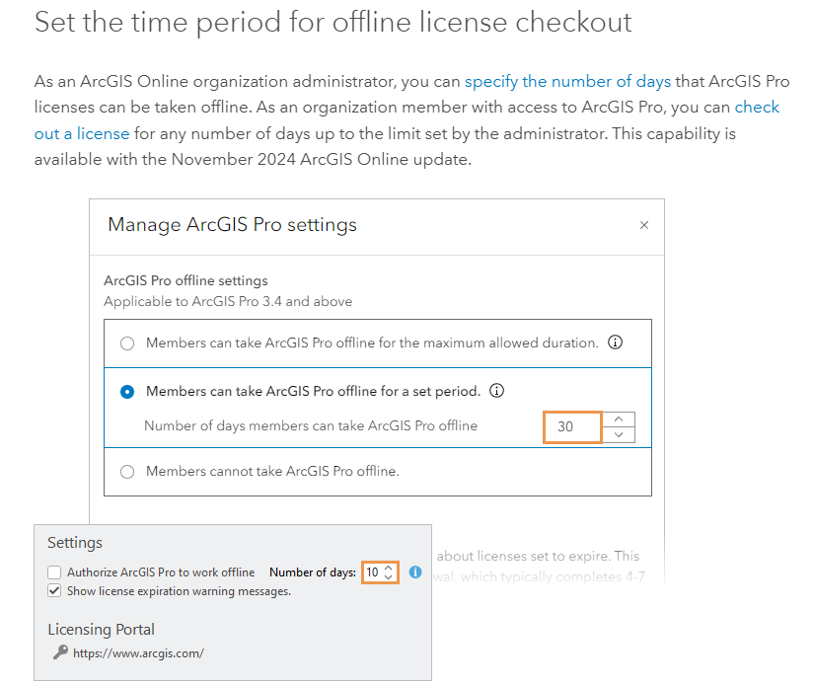Click the info icon beside set period option

tap(497, 391)
